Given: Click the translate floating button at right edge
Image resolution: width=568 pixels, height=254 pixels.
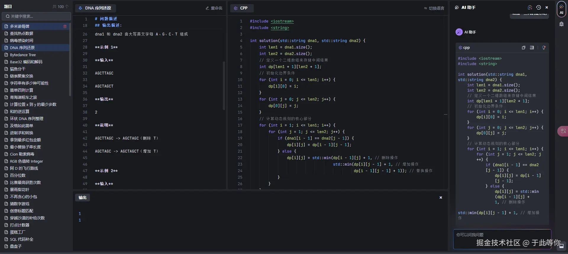Looking at the screenshot, I should point(563,131).
